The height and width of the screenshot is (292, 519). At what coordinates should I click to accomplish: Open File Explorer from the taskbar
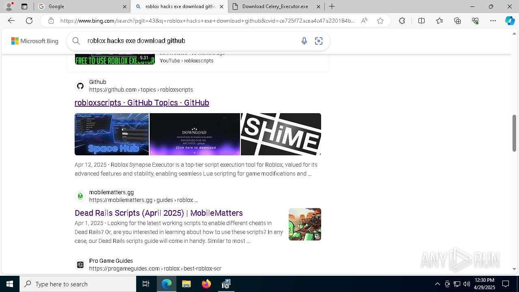tap(186, 284)
